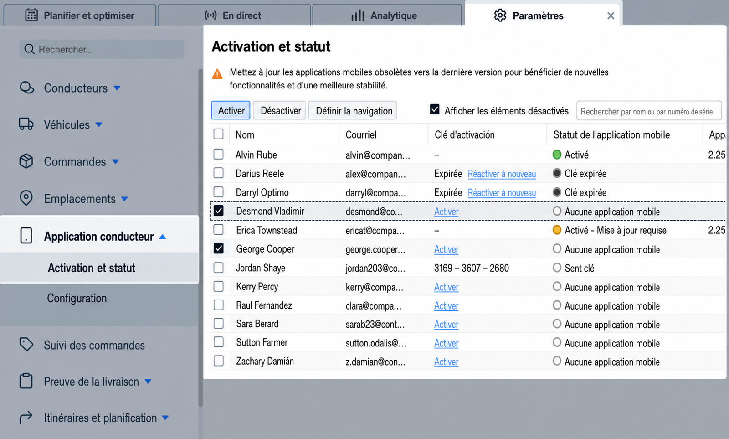This screenshot has width=729, height=439.
Task: Click the Raul Fernandez name cell
Action: 264,305
